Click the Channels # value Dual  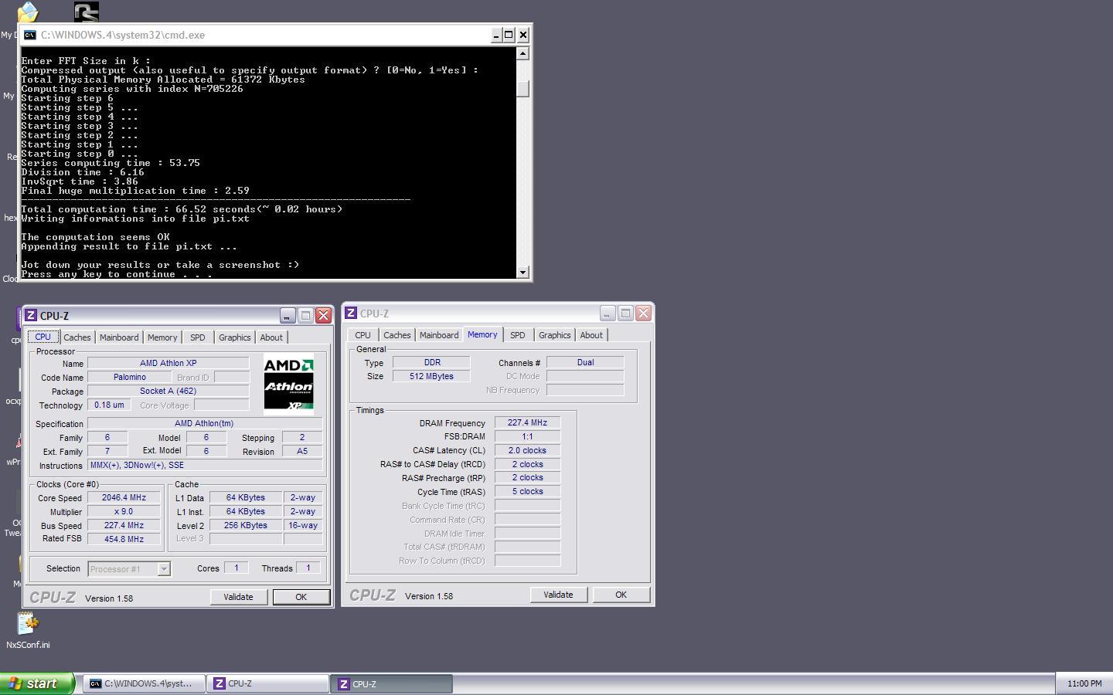tap(585, 362)
